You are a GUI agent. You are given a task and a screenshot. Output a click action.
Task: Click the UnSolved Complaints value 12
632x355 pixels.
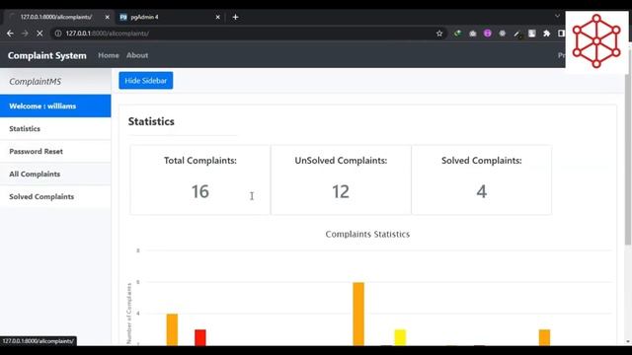pos(341,191)
